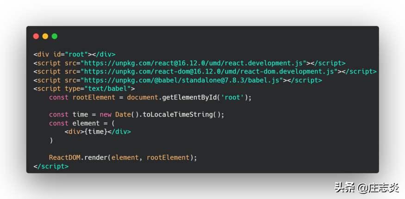Viewport: 405px width, 199px height.
Task: Click the closing script tag on last line
Action: pos(51,166)
